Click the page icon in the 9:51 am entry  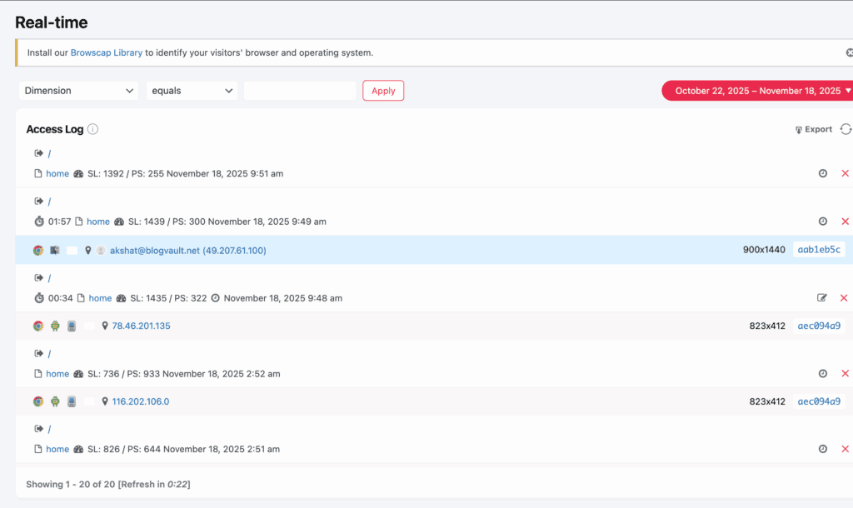point(38,173)
